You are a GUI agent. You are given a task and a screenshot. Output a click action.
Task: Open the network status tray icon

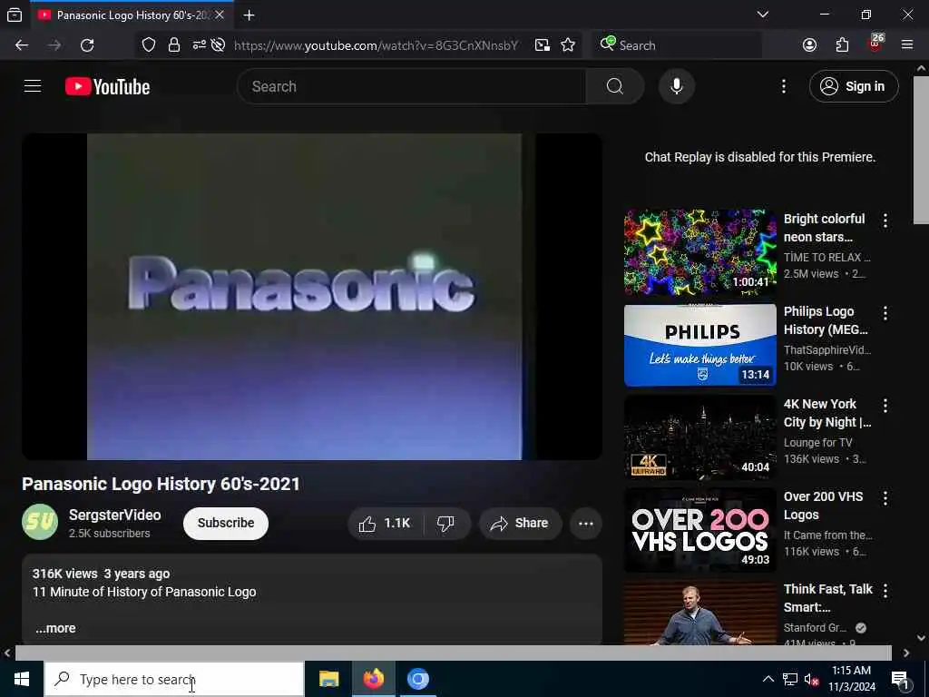[x=790, y=679]
